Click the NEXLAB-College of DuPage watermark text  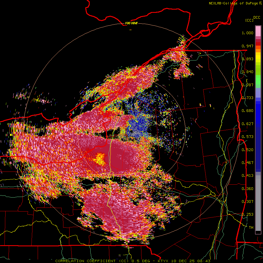[x=235, y=3]
